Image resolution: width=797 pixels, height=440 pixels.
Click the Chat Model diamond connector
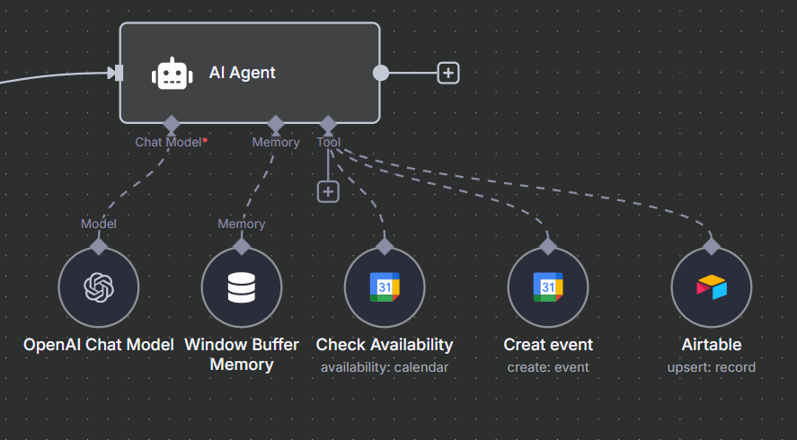point(172,124)
